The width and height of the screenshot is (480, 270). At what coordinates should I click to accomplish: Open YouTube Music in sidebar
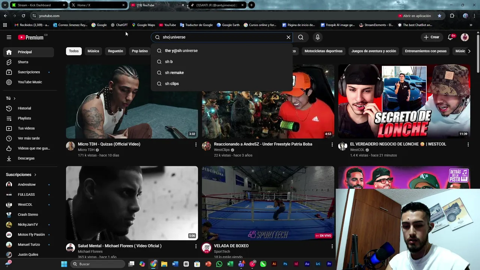coord(28,82)
